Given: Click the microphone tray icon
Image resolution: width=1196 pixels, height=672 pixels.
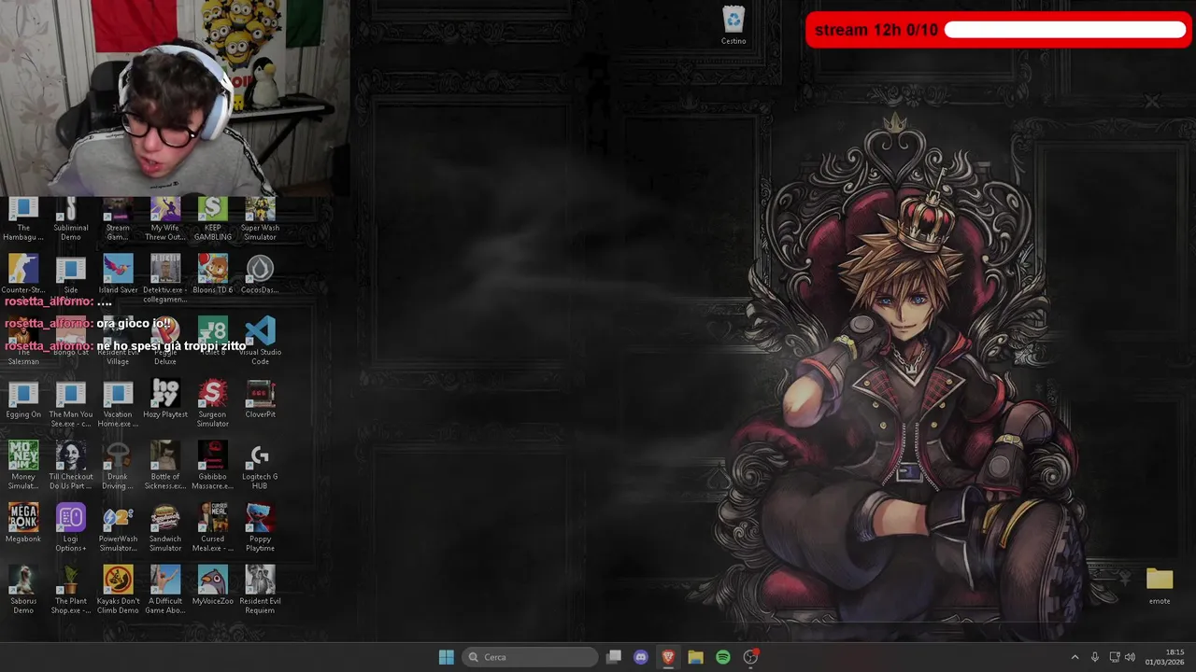Looking at the screenshot, I should coord(1094,657).
